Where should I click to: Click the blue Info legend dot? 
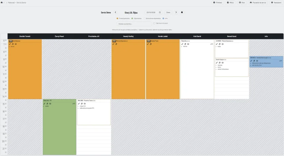[163, 19]
